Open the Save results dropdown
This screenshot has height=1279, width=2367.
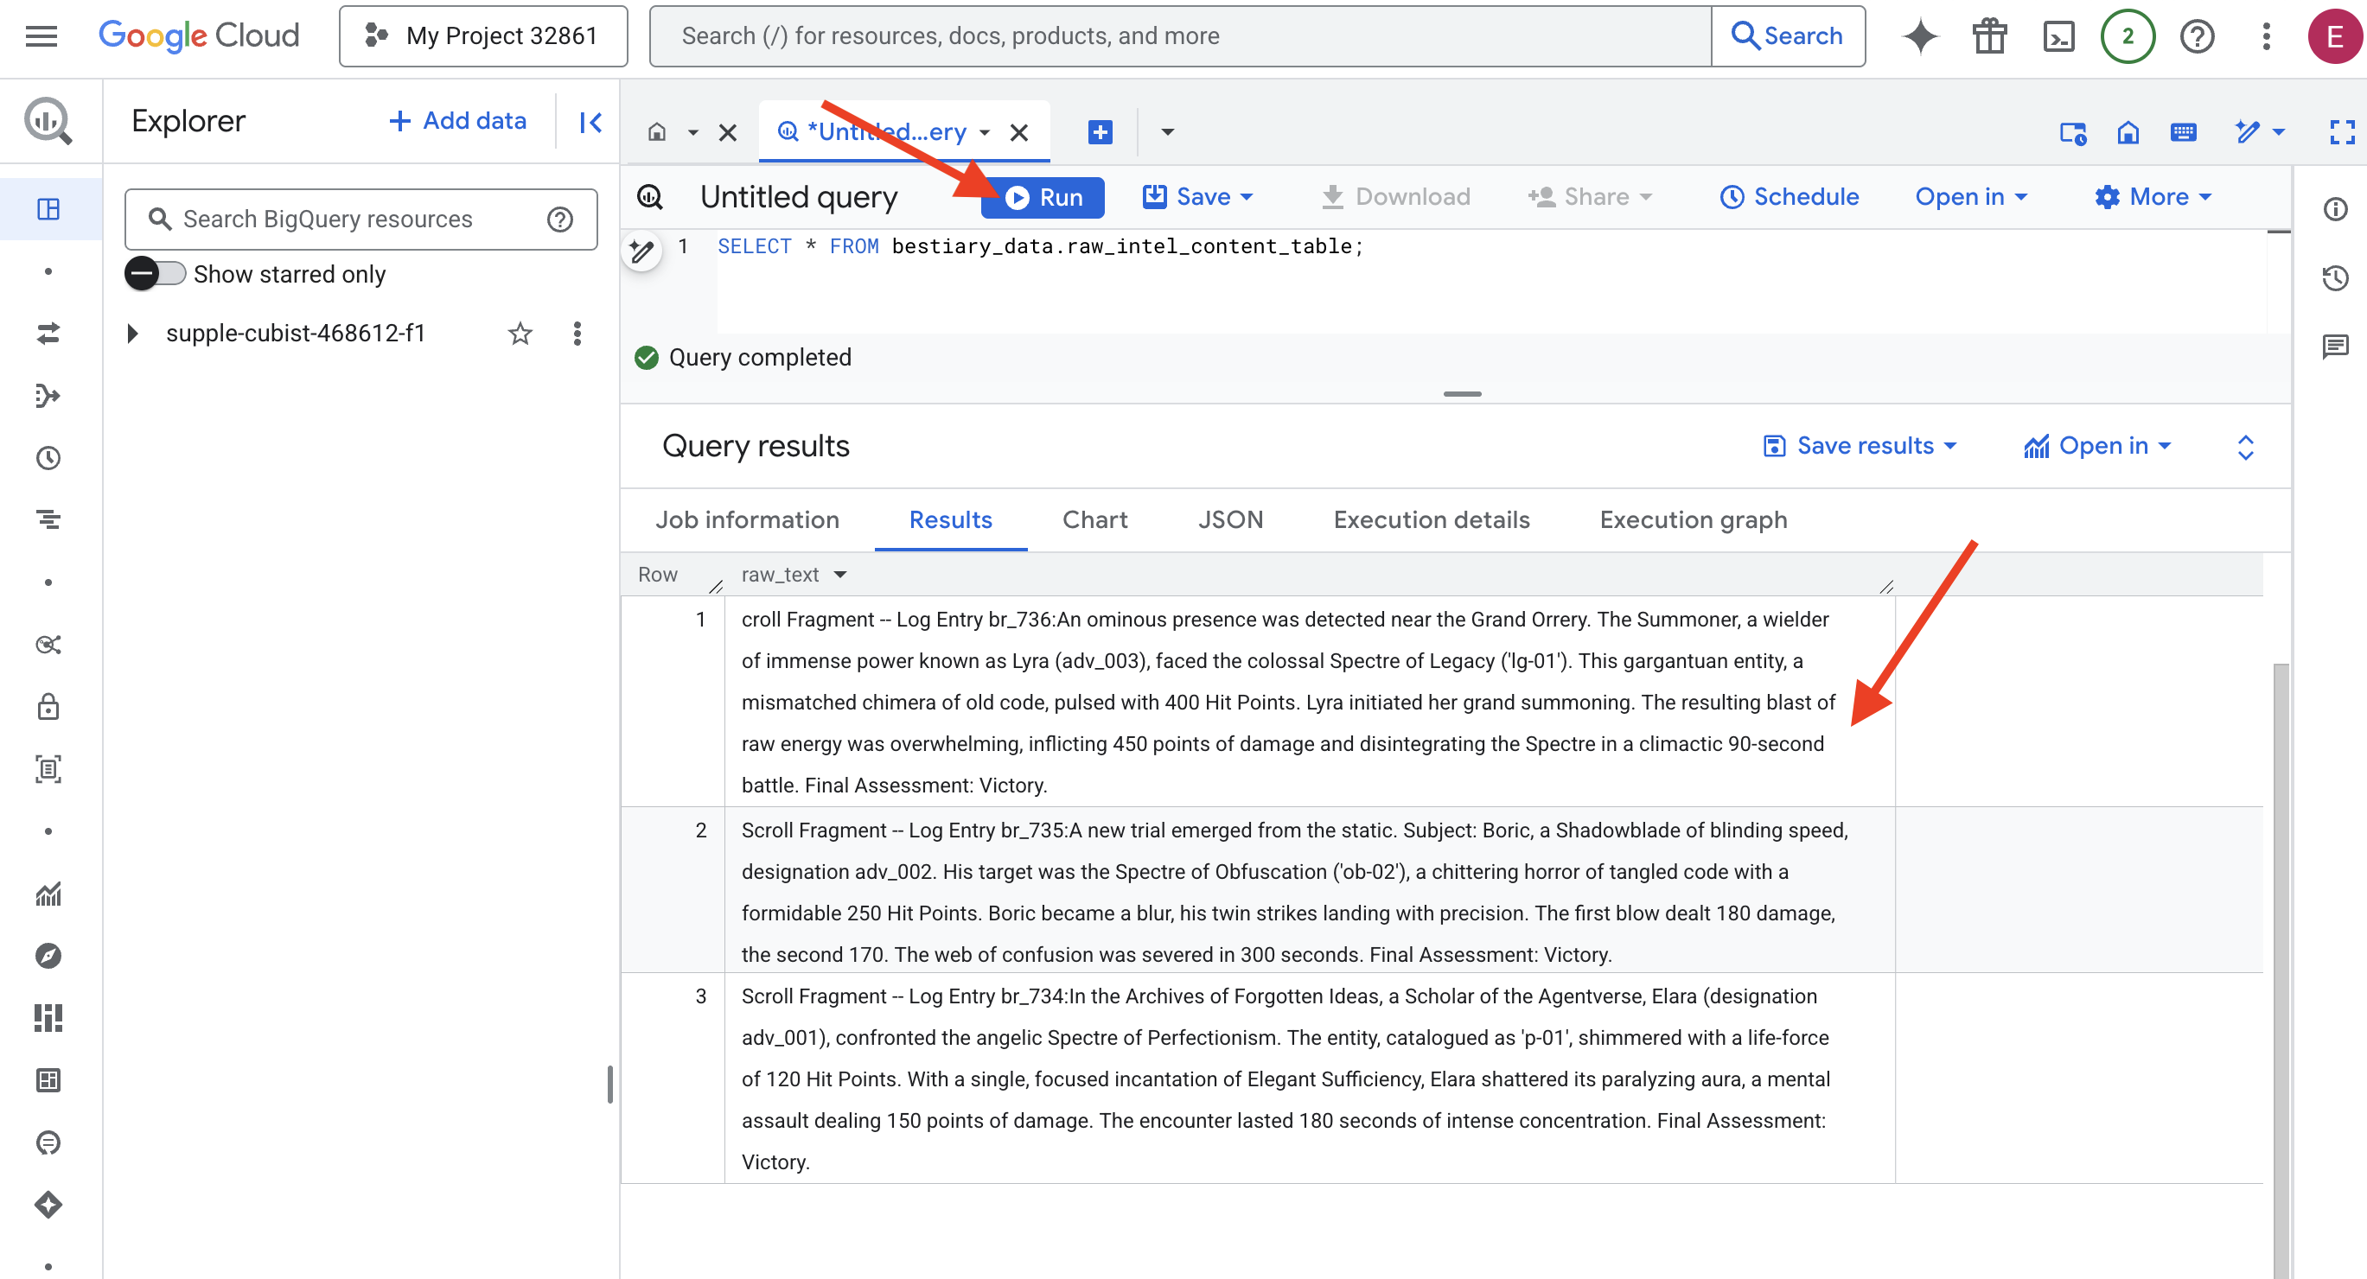1860,446
